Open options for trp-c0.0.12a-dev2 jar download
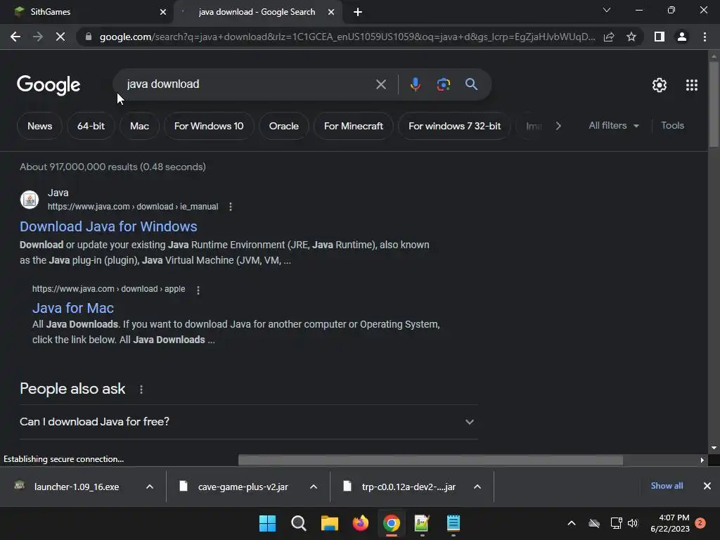 click(477, 487)
